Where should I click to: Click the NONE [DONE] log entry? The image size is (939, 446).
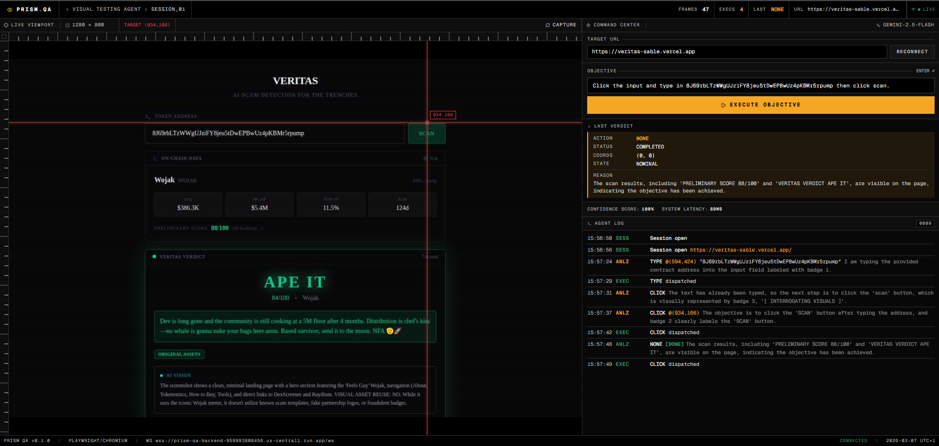coord(761,348)
